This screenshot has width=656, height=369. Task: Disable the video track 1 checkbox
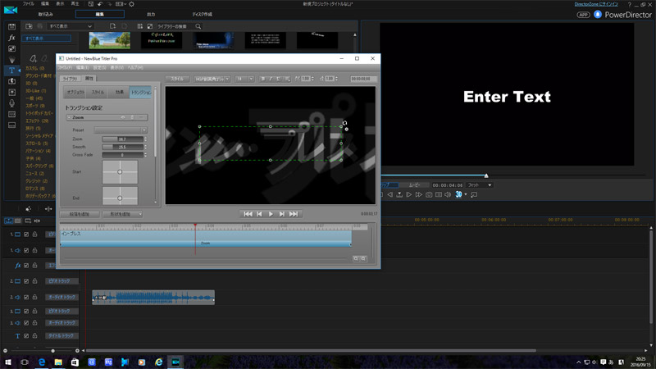[x=25, y=235]
